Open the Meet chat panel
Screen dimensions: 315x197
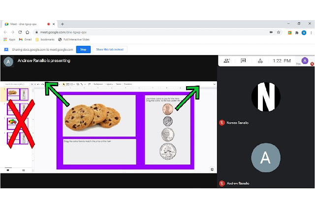click(243, 61)
